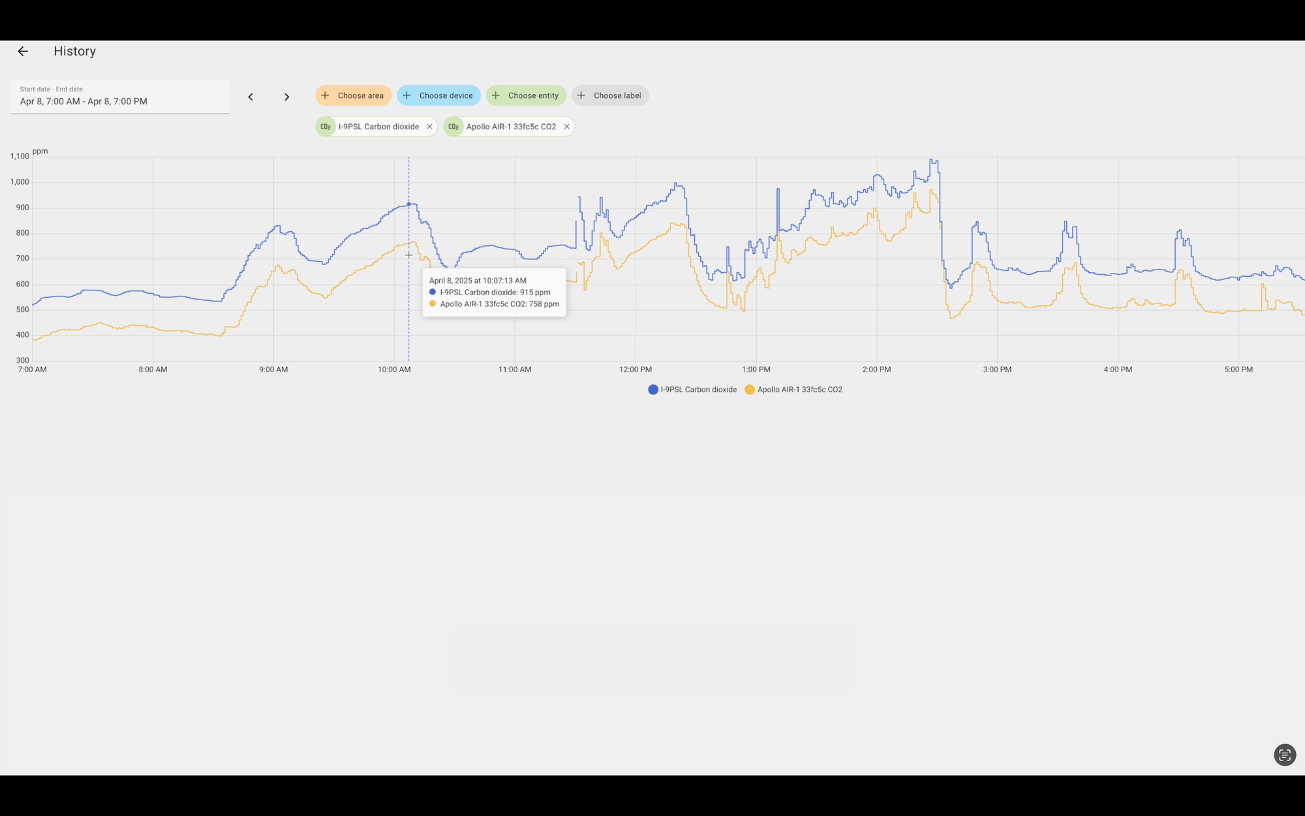The width and height of the screenshot is (1305, 816).
Task: Click the blue legend color dot
Action: coord(652,390)
